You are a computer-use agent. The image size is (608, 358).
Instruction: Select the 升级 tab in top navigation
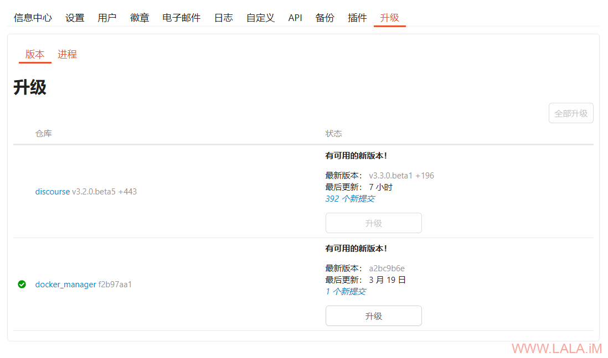tap(389, 18)
